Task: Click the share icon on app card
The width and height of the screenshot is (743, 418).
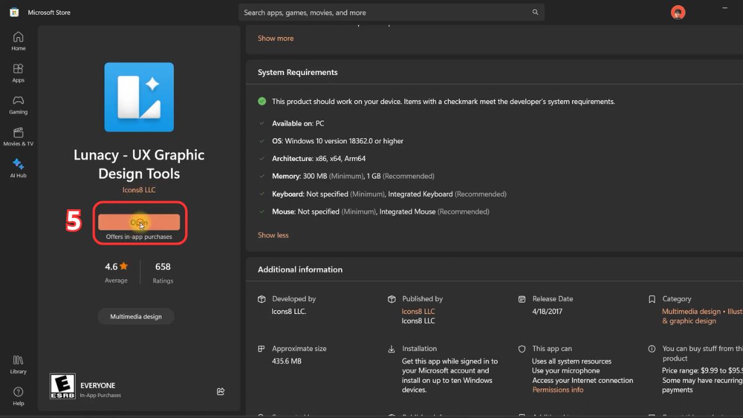Action: tap(220, 391)
